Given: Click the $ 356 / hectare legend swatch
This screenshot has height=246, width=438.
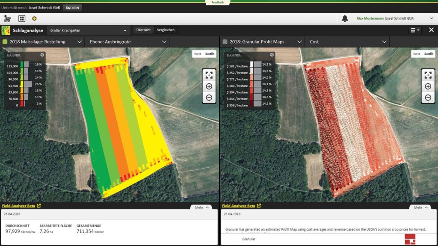Looking at the screenshot, I should click(252, 104).
